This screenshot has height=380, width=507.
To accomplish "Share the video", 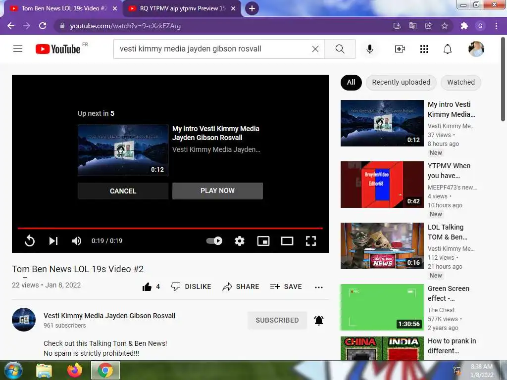I will click(x=241, y=286).
